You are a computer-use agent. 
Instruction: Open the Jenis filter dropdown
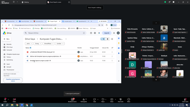[x=29, y=44]
